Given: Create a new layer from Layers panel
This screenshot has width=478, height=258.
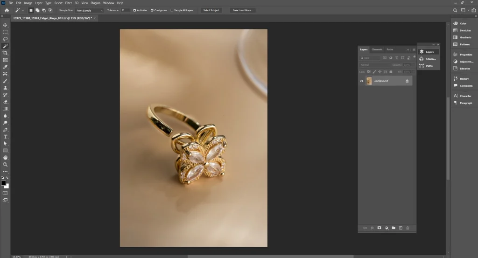Looking at the screenshot, I should [401, 228].
